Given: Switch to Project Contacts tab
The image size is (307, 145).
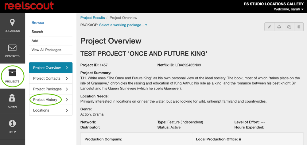Looking at the screenshot, I should pyautogui.click(x=47, y=78).
